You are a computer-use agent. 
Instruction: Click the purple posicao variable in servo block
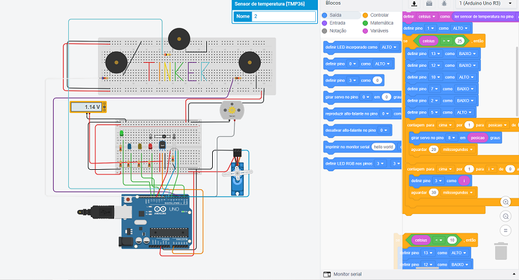pos(477,138)
